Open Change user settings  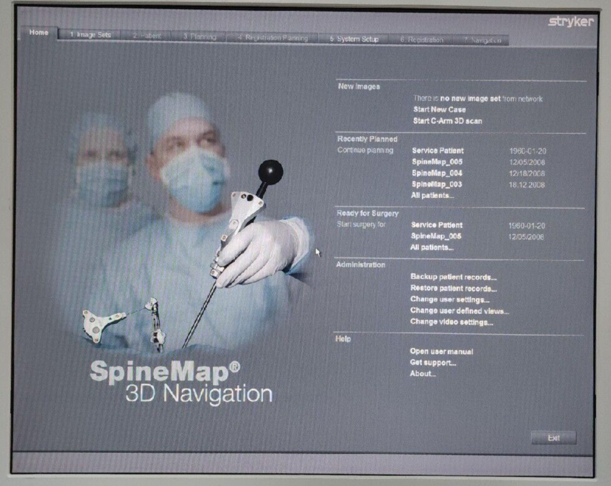(450, 300)
